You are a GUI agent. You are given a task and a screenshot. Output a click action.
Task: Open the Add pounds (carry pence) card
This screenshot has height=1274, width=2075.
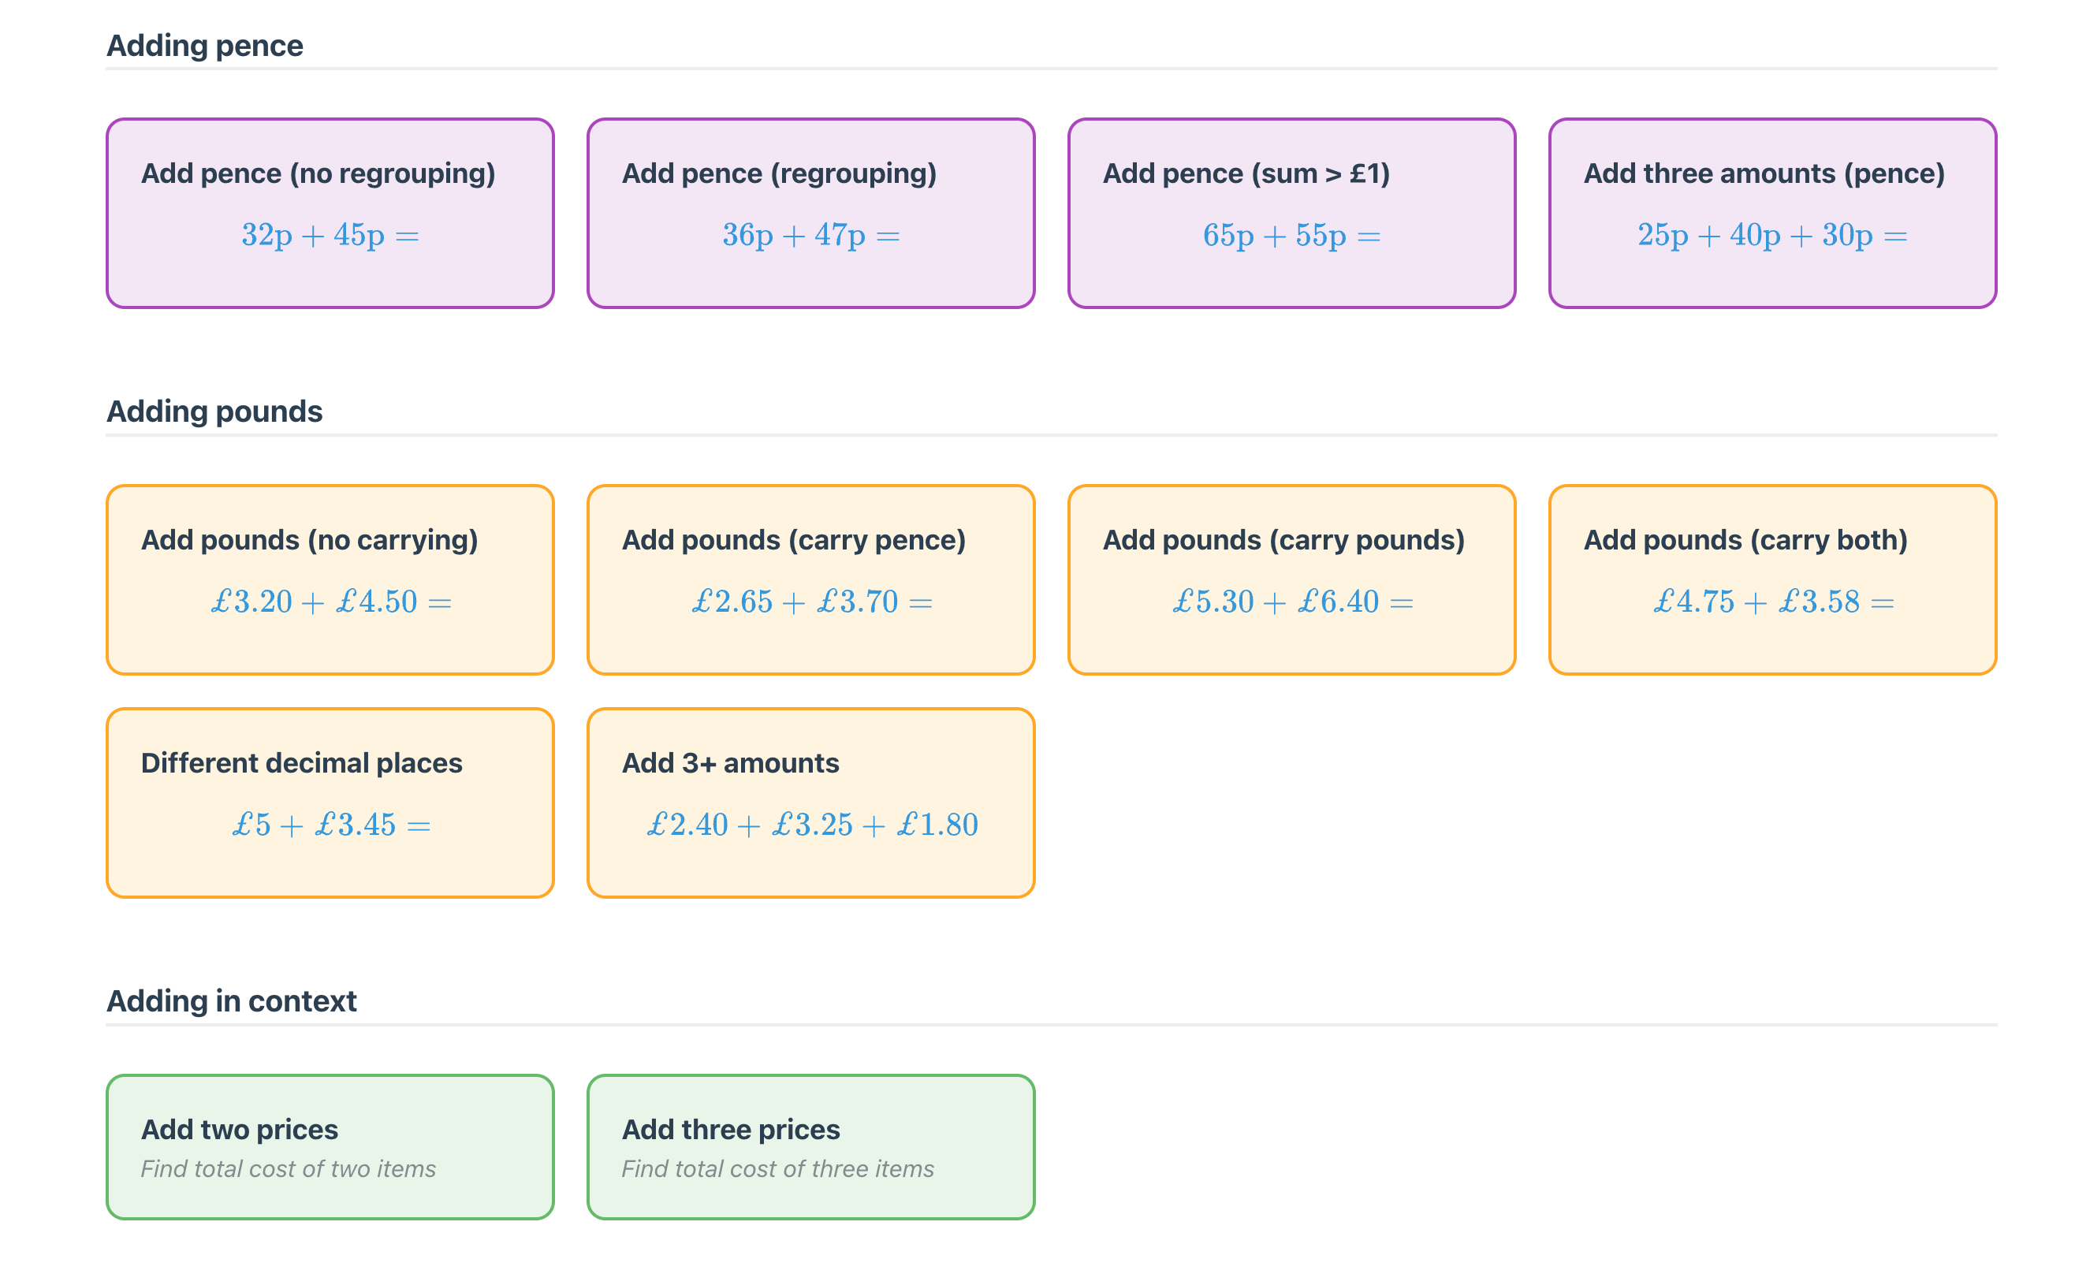tap(810, 579)
